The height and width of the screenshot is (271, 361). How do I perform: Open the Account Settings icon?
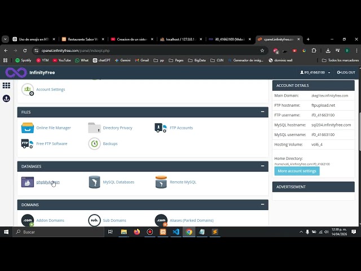28,89
